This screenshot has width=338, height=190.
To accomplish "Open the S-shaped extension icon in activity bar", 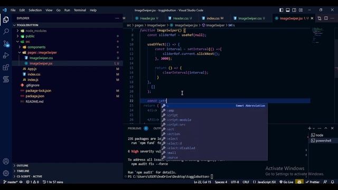I will (6, 79).
